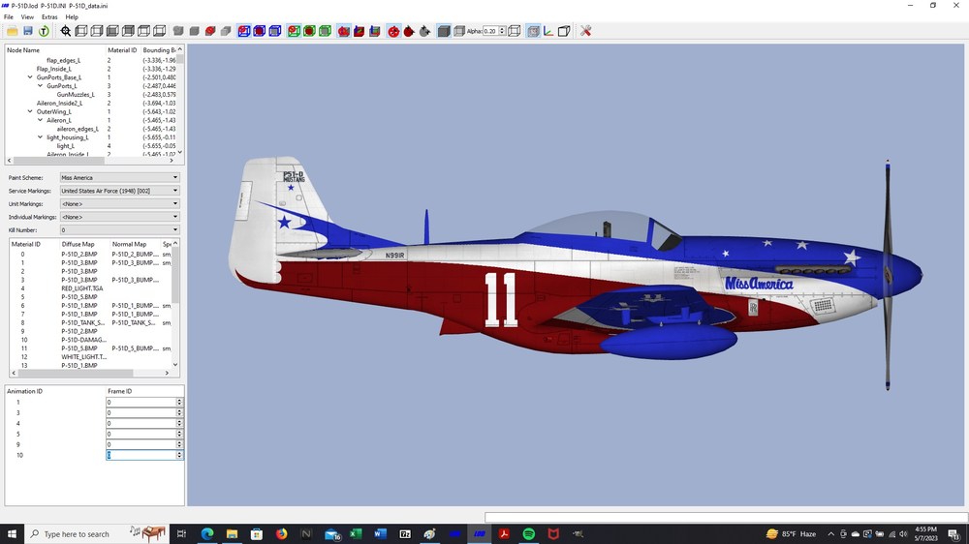The image size is (969, 544).
Task: Toggle the textured cube display icon
Action: point(533,31)
